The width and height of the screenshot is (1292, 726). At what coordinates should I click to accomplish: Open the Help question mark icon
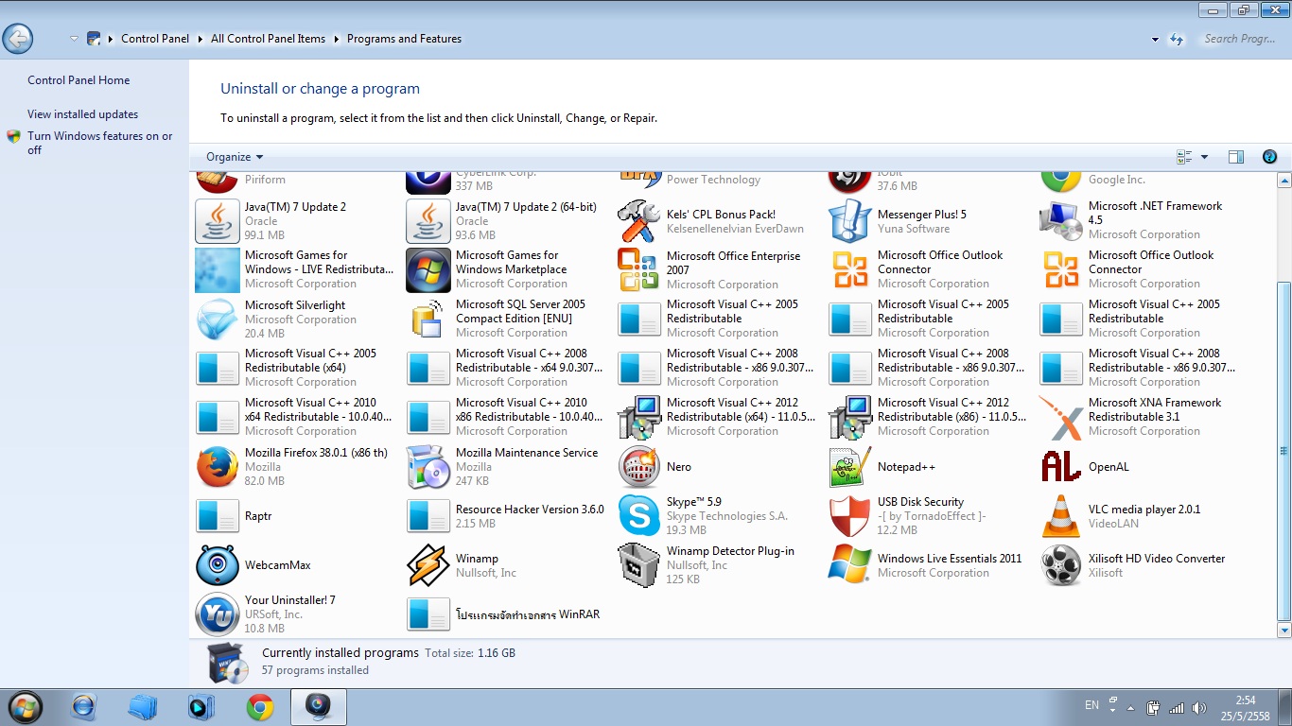[x=1270, y=157]
